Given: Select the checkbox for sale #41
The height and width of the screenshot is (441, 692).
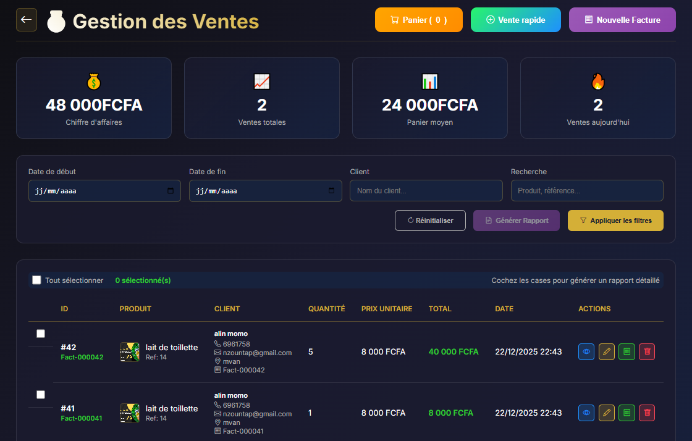Looking at the screenshot, I should (41, 395).
